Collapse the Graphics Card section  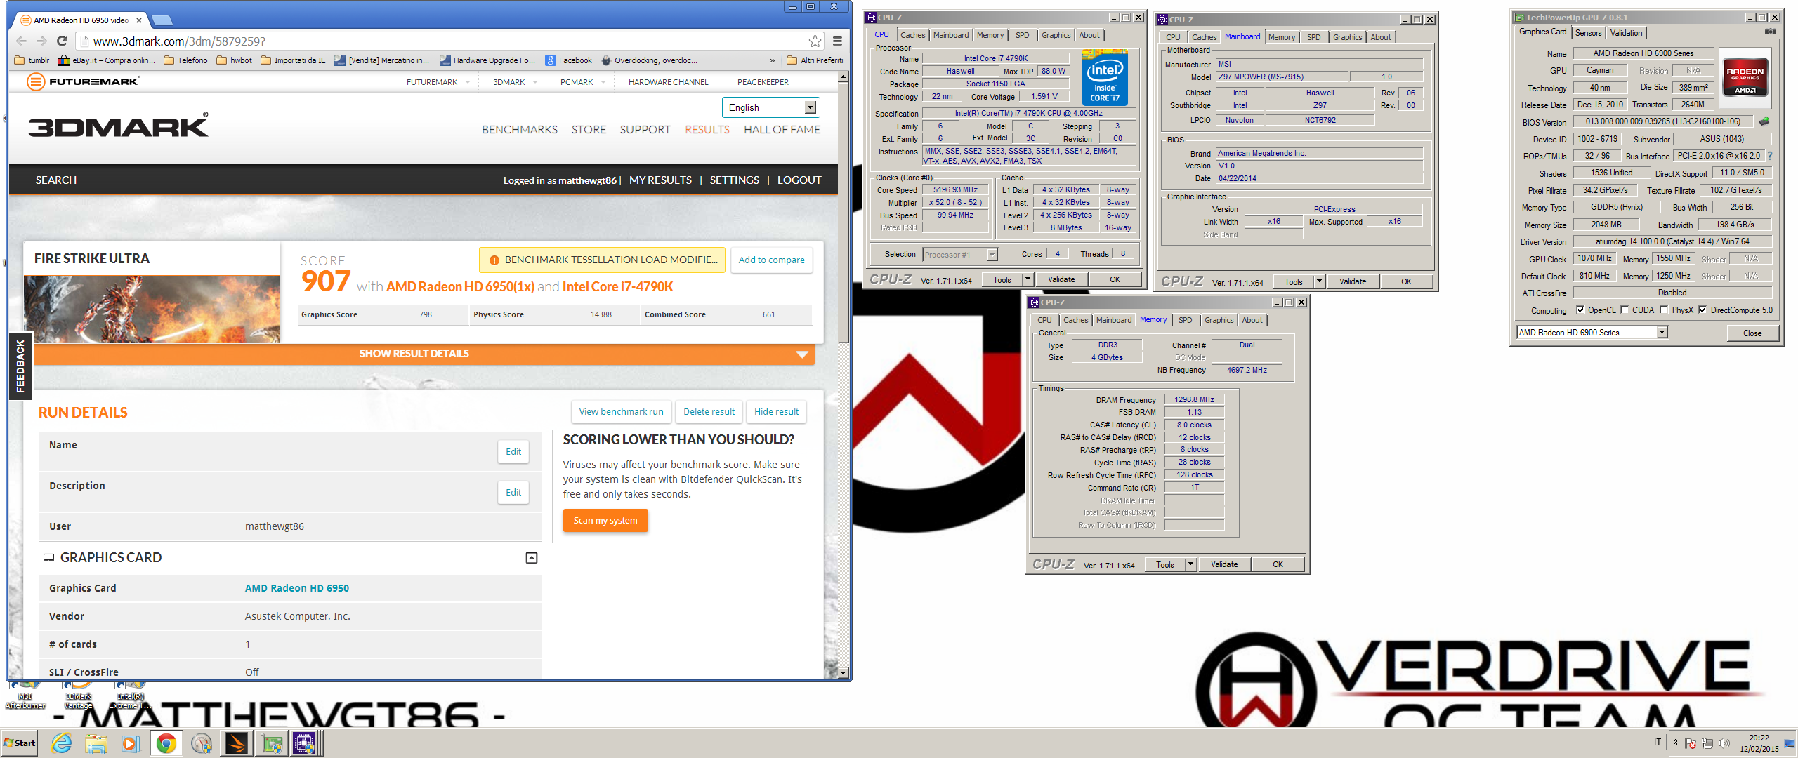532,558
